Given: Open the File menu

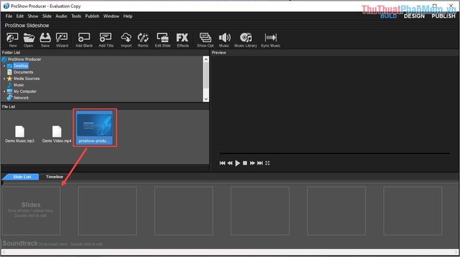Looking at the screenshot, I should pyautogui.click(x=9, y=16).
